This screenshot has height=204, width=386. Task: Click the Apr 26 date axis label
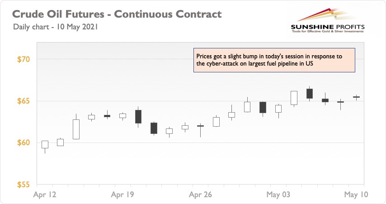coord(200,195)
